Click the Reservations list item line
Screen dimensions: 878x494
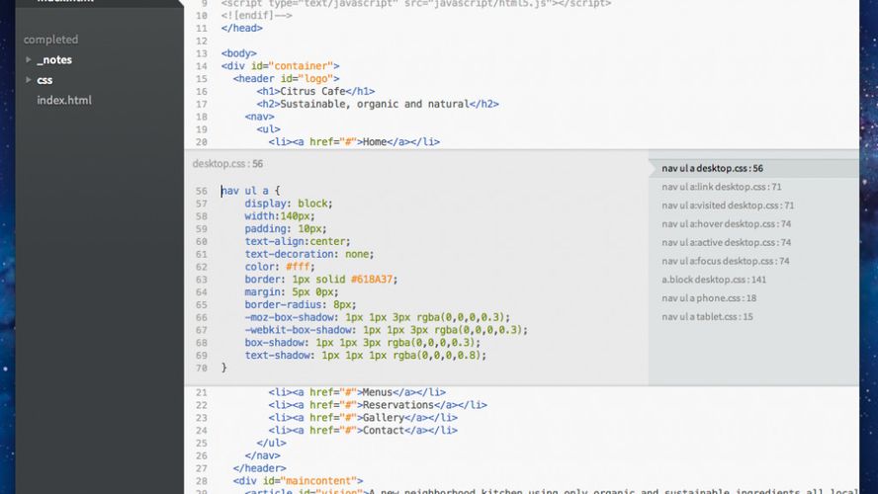coord(378,405)
